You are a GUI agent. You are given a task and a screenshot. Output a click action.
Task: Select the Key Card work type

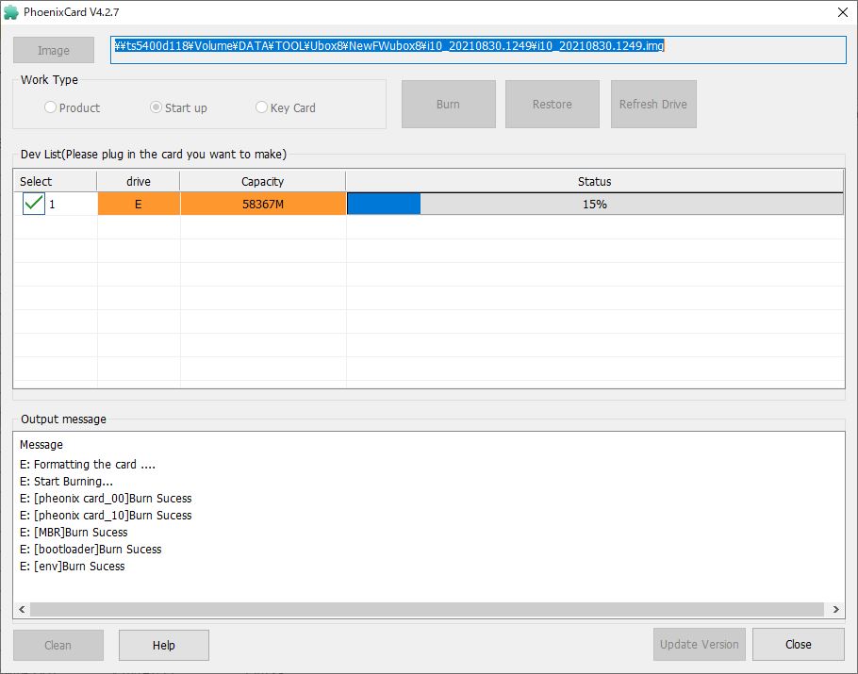(x=286, y=107)
